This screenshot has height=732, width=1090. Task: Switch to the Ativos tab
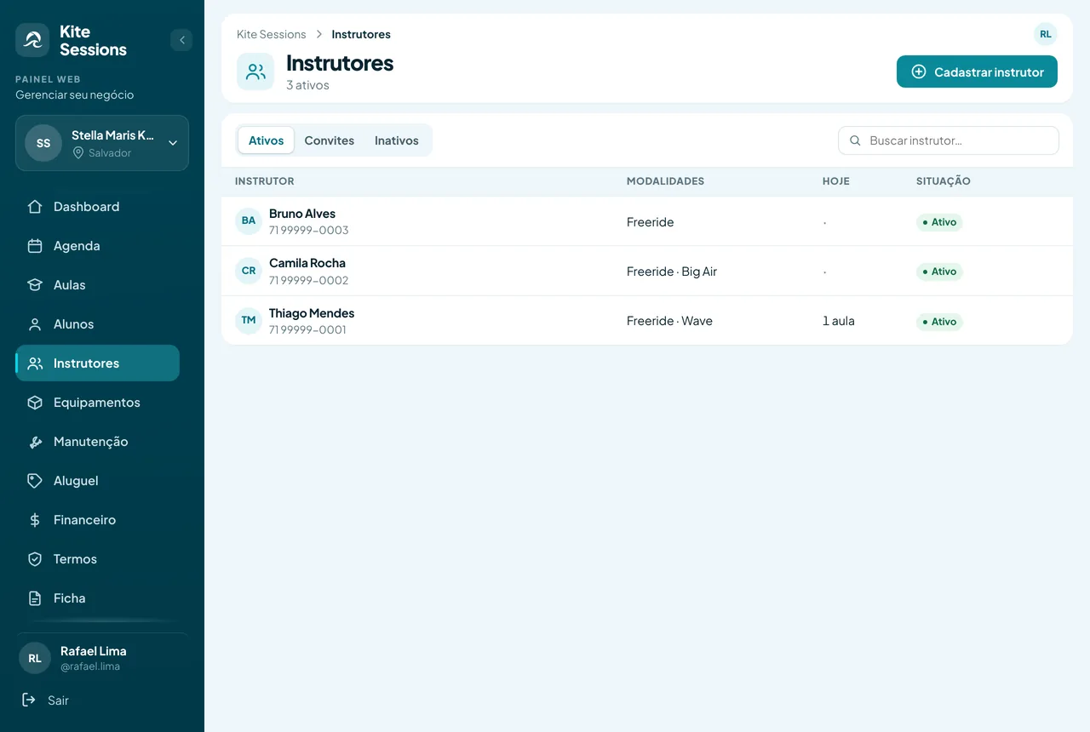pos(266,140)
